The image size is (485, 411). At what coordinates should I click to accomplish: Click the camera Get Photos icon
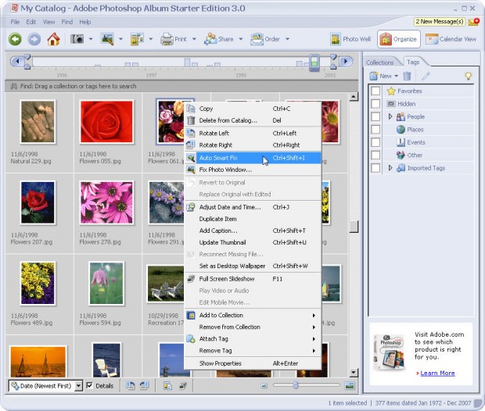point(77,39)
